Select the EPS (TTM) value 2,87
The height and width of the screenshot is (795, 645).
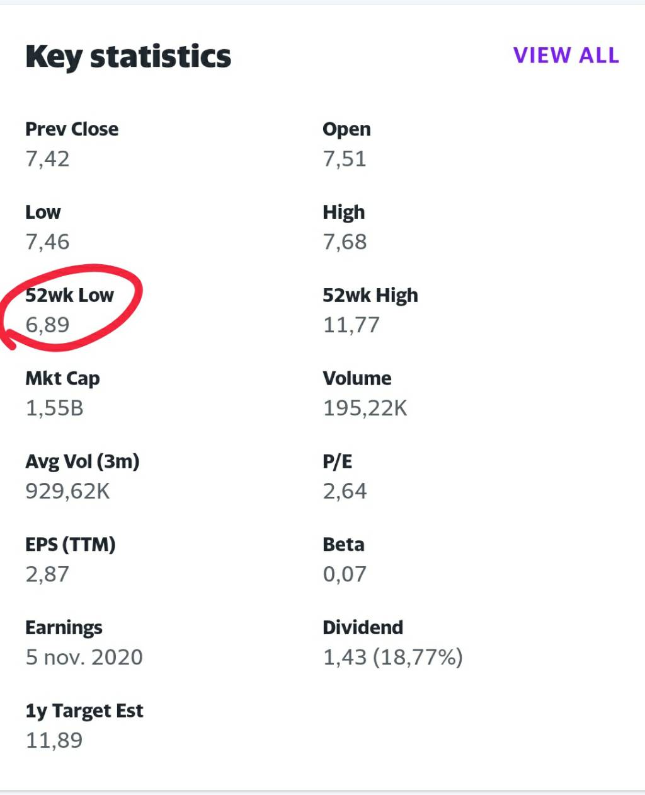coord(47,574)
